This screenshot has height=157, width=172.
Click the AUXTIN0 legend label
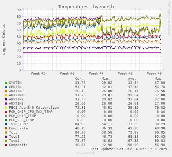16,91
